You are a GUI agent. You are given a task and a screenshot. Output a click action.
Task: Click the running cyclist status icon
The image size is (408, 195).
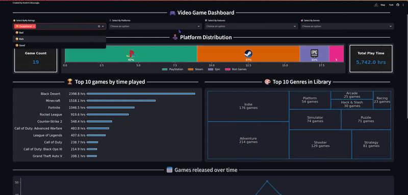tap(376, 5)
